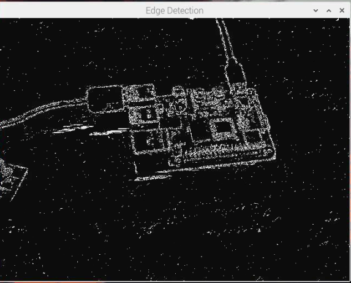Select the large dark square chip on board
Viewport: 351px width, 283px height.
(x=223, y=128)
